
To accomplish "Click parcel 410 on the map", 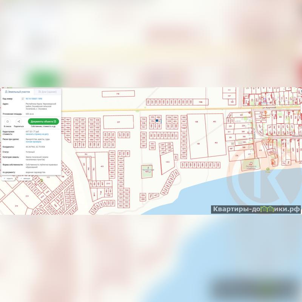I will point(102,166).
